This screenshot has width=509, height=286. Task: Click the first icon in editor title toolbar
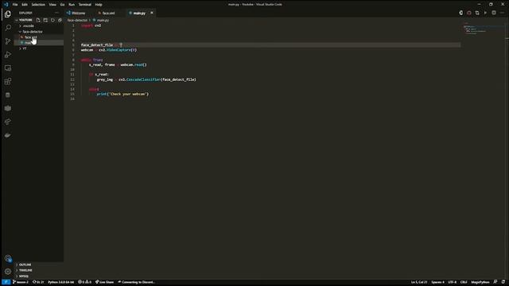(x=461, y=13)
